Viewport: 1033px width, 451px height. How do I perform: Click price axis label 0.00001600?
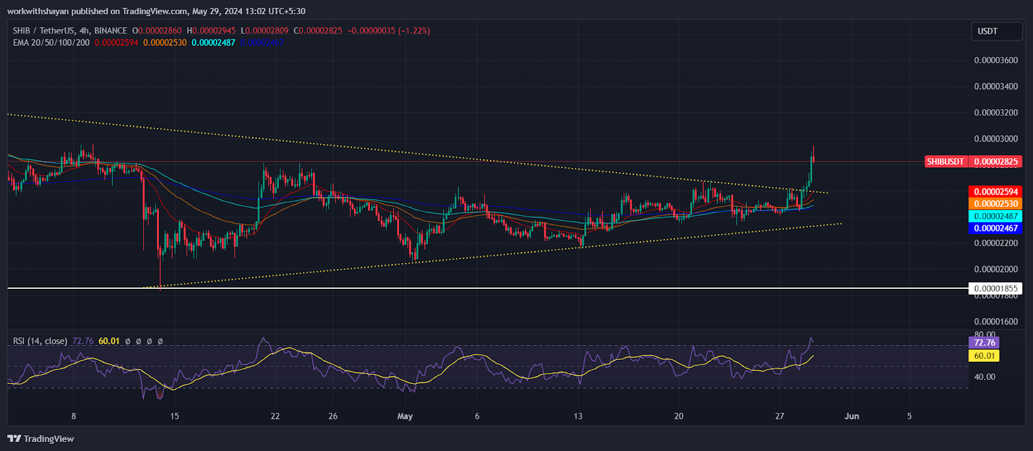(996, 322)
